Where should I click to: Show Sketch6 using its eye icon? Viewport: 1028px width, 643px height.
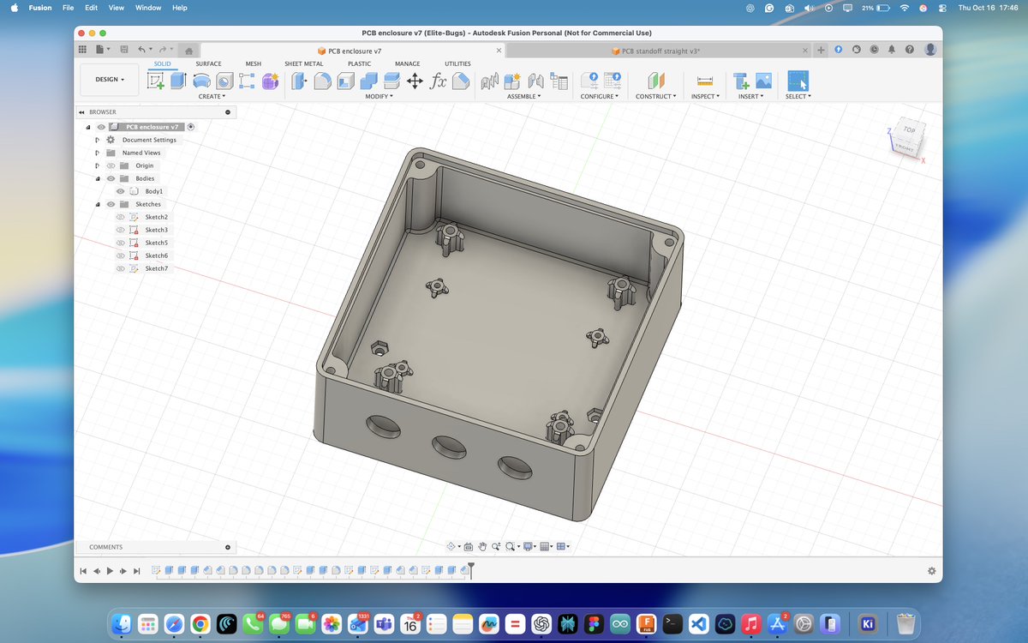click(x=121, y=255)
